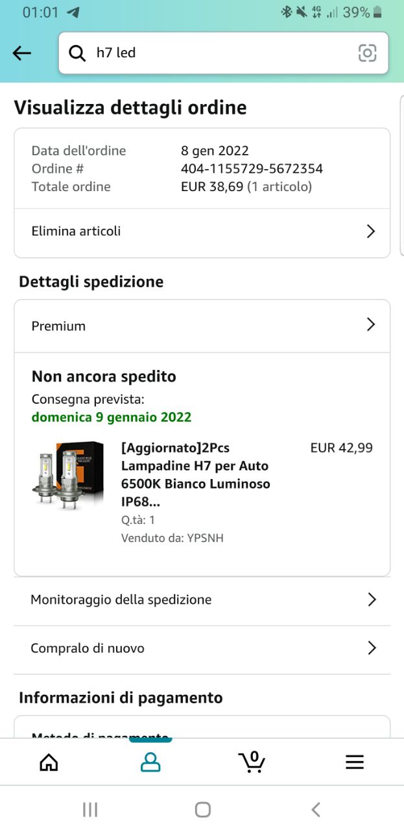Tap the back arrow icon
Image resolution: width=404 pixels, height=832 pixels.
22,53
